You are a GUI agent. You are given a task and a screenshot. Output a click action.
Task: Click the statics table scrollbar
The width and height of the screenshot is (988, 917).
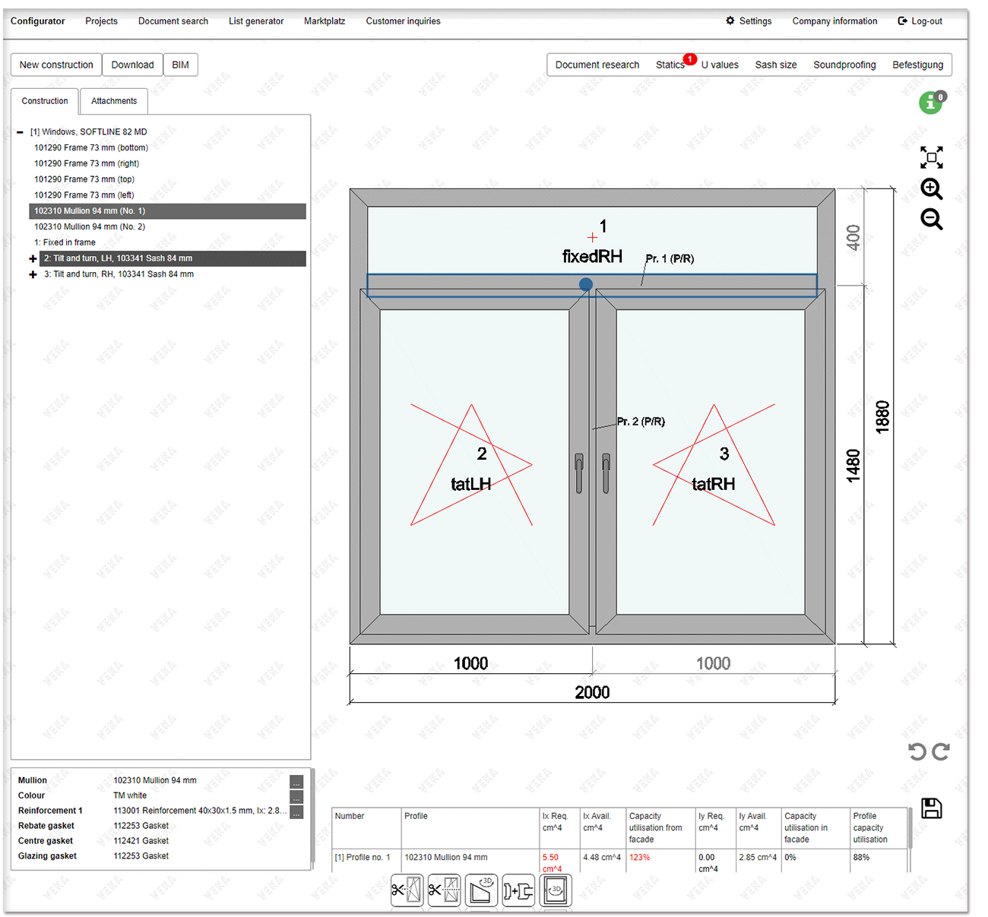tap(910, 829)
